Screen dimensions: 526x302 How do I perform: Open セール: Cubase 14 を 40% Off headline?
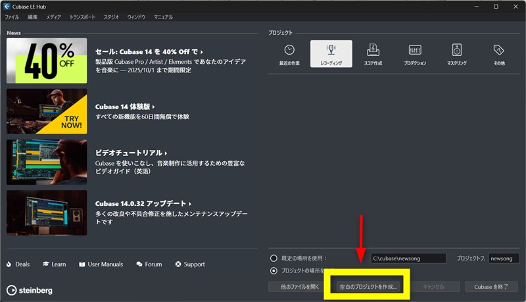pyautogui.click(x=149, y=52)
